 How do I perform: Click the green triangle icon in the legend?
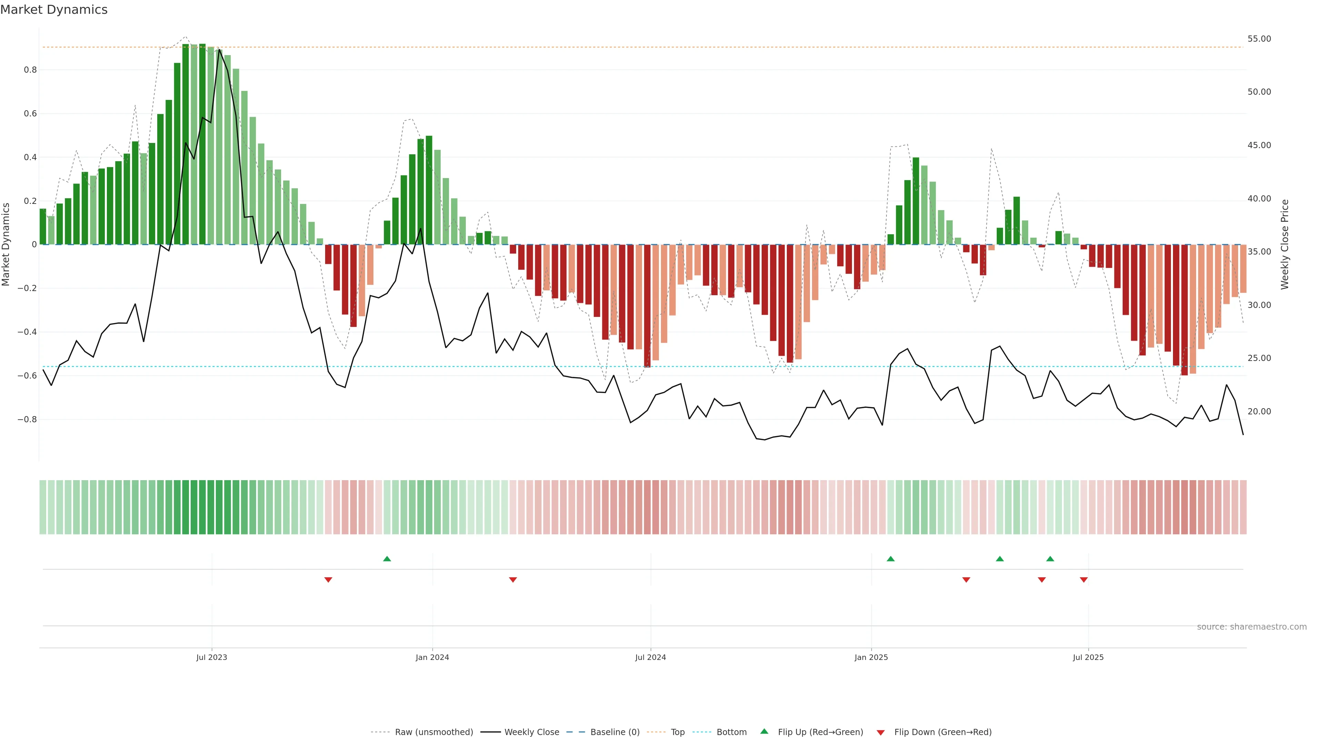(x=764, y=731)
